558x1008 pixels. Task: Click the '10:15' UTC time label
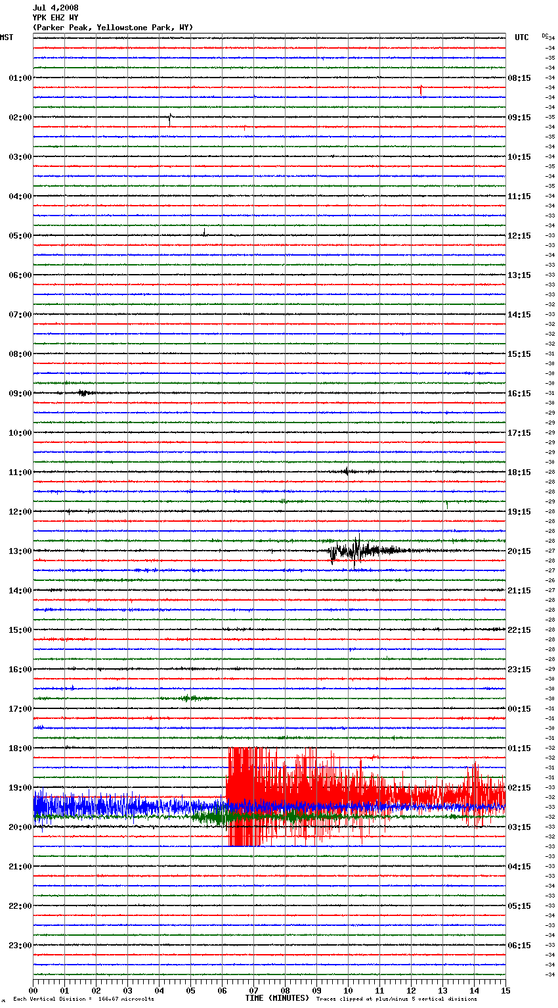[519, 157]
